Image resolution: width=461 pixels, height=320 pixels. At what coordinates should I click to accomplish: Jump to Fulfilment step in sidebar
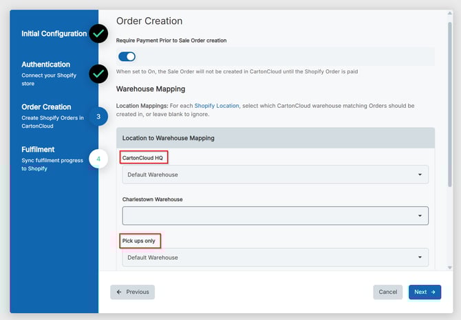click(38, 149)
